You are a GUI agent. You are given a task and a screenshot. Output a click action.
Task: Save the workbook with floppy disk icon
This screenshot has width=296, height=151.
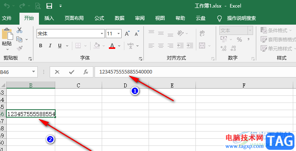click(x=49, y=6)
